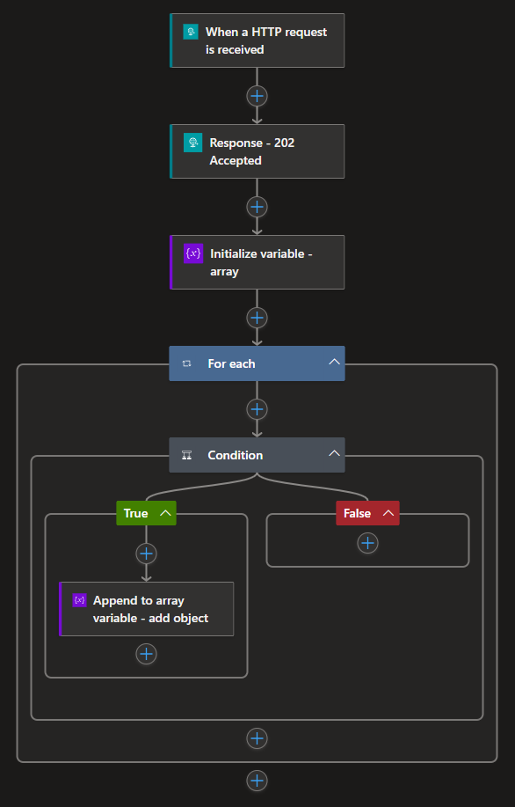Screen dimensions: 515x807
Task: Add action after Initialize variable array
Action: click(257, 318)
